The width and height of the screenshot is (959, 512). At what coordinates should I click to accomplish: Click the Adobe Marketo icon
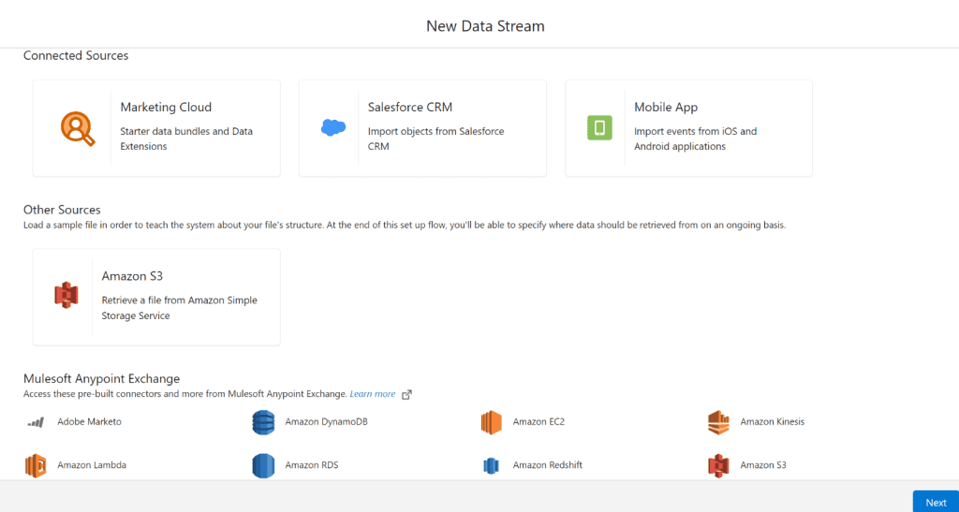37,422
